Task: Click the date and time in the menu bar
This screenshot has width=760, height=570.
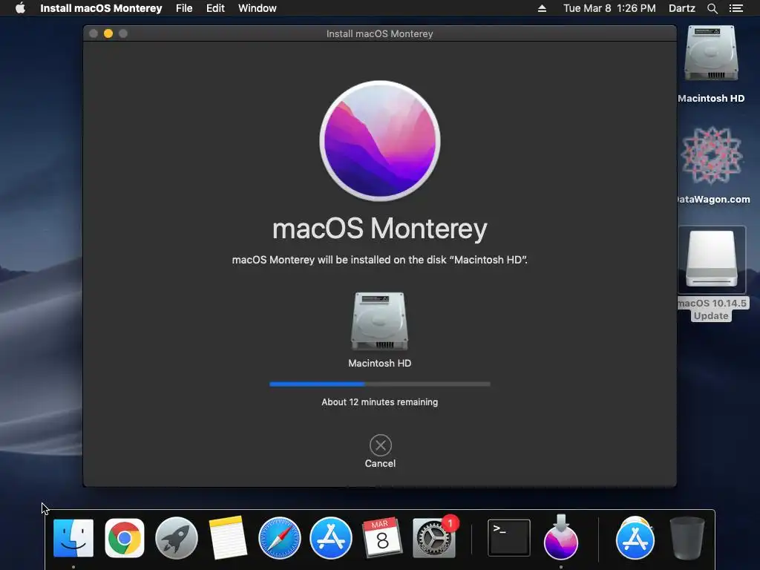Action: click(x=609, y=8)
